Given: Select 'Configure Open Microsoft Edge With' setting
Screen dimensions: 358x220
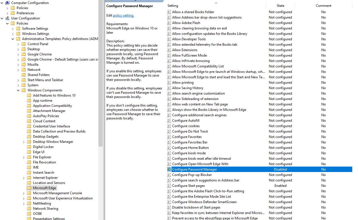Looking at the screenshot, I should [x=200, y=164].
